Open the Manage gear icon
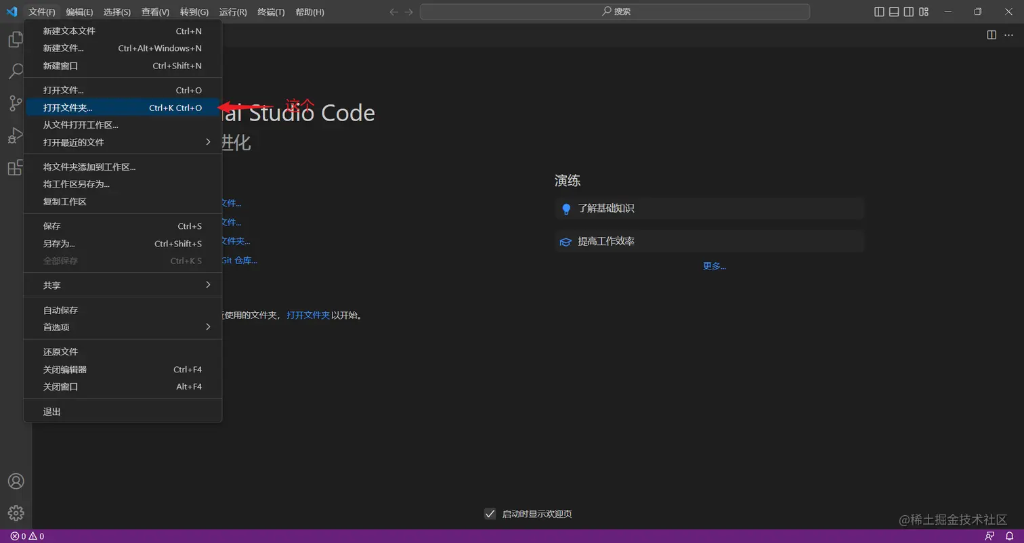Screen dimensions: 1024x543 [x=16, y=513]
